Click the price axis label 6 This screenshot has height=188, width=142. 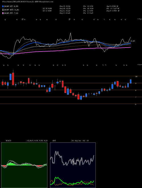(136, 105)
